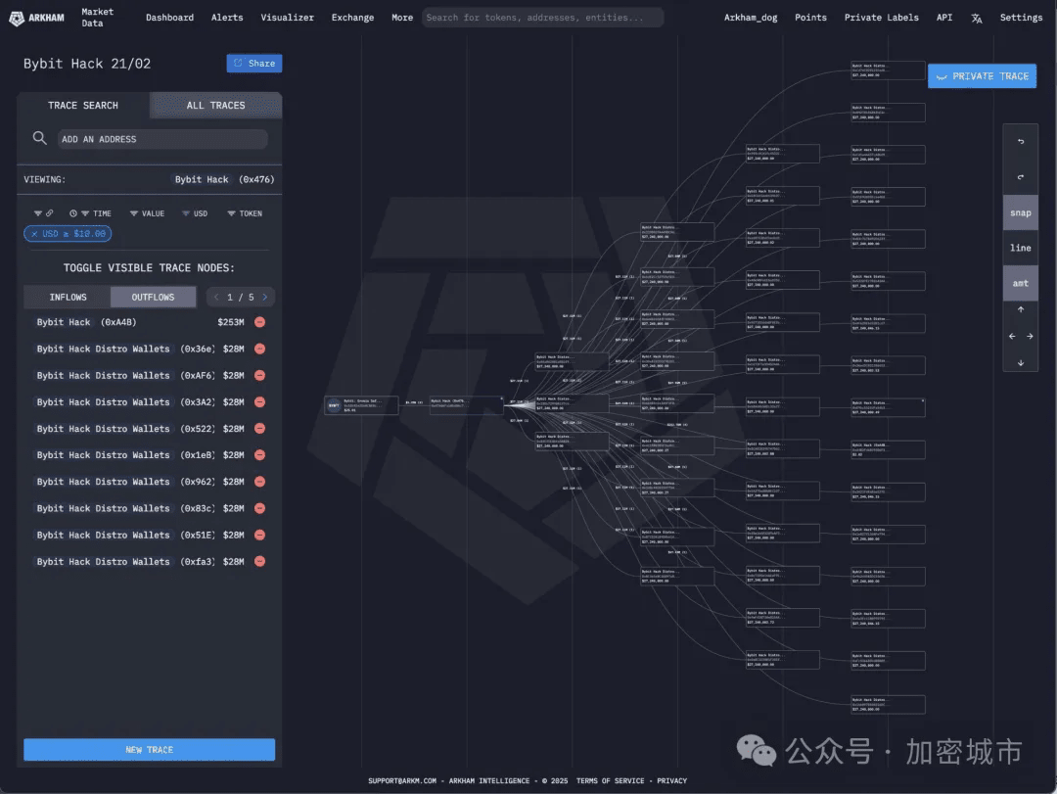Open Market Data page
Viewport: 1057px width, 794px height.
[x=97, y=18]
